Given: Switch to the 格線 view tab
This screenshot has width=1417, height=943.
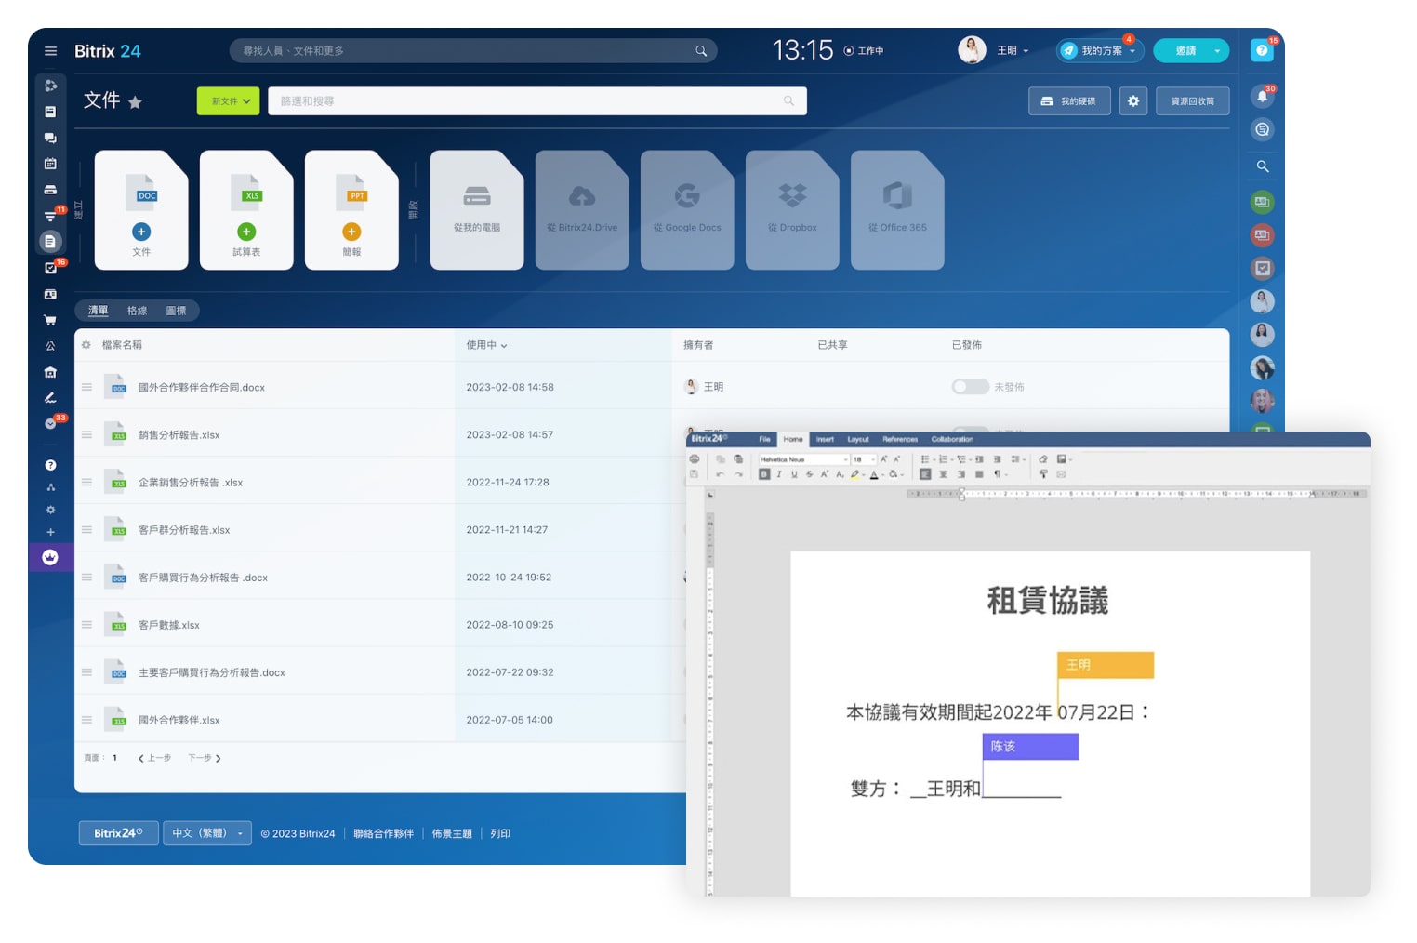Looking at the screenshot, I should (137, 311).
